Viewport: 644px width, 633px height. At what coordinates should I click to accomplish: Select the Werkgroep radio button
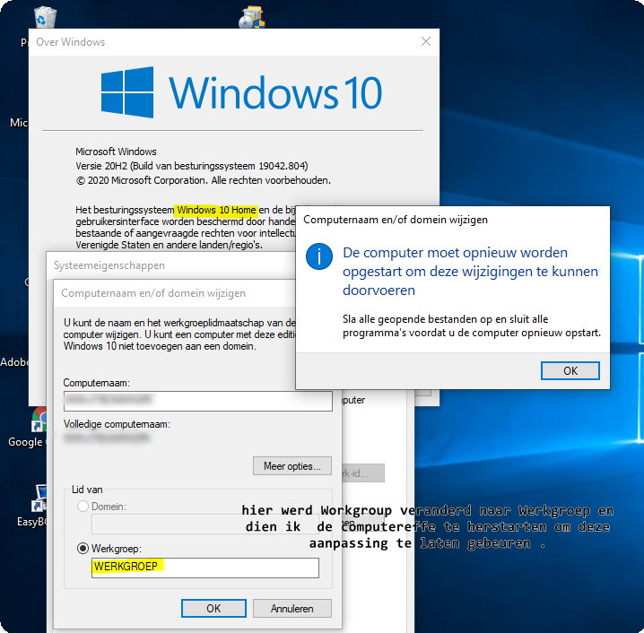click(x=83, y=548)
